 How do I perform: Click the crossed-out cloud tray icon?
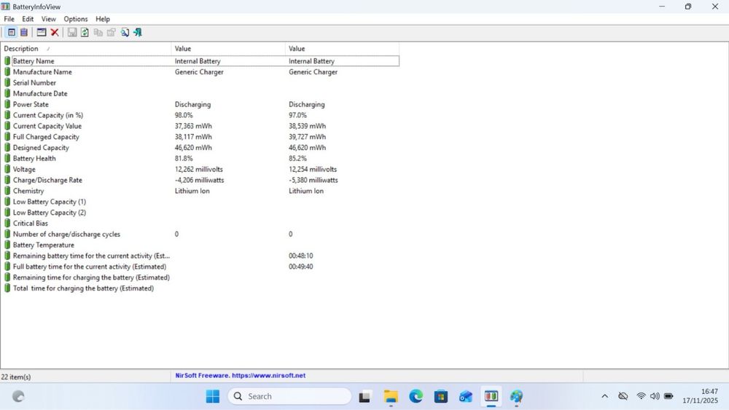coord(623,396)
